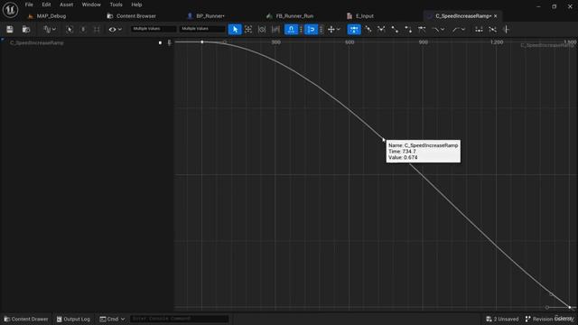This screenshot has width=578, height=325.
Task: Open value snapping options dots
Action: [322, 30]
